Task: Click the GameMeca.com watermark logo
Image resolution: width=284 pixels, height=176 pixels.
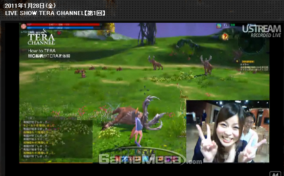Action: 150,159
